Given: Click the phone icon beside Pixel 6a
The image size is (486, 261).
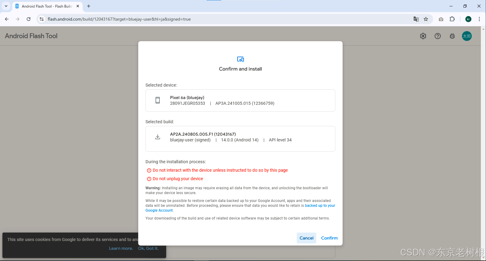Looking at the screenshot, I should pos(158,100).
